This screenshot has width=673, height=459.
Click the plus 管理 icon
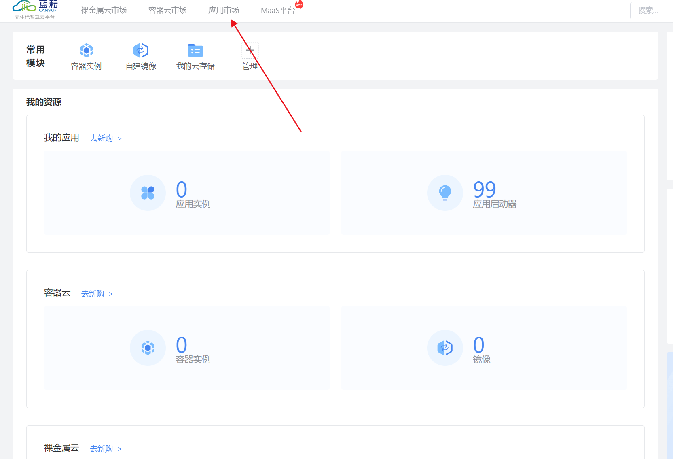pos(250,50)
